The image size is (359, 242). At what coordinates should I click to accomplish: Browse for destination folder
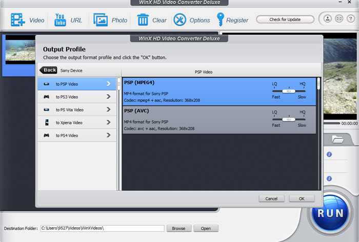point(179,228)
